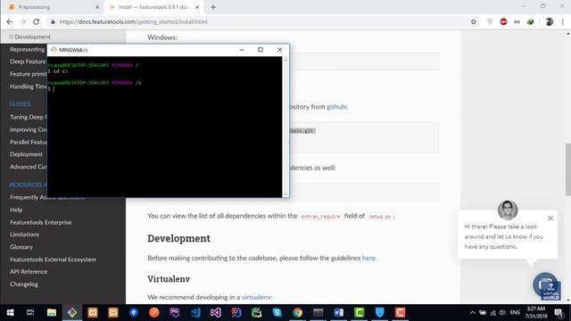
Task: Open the Postman taskbar icon
Action: pos(154,313)
